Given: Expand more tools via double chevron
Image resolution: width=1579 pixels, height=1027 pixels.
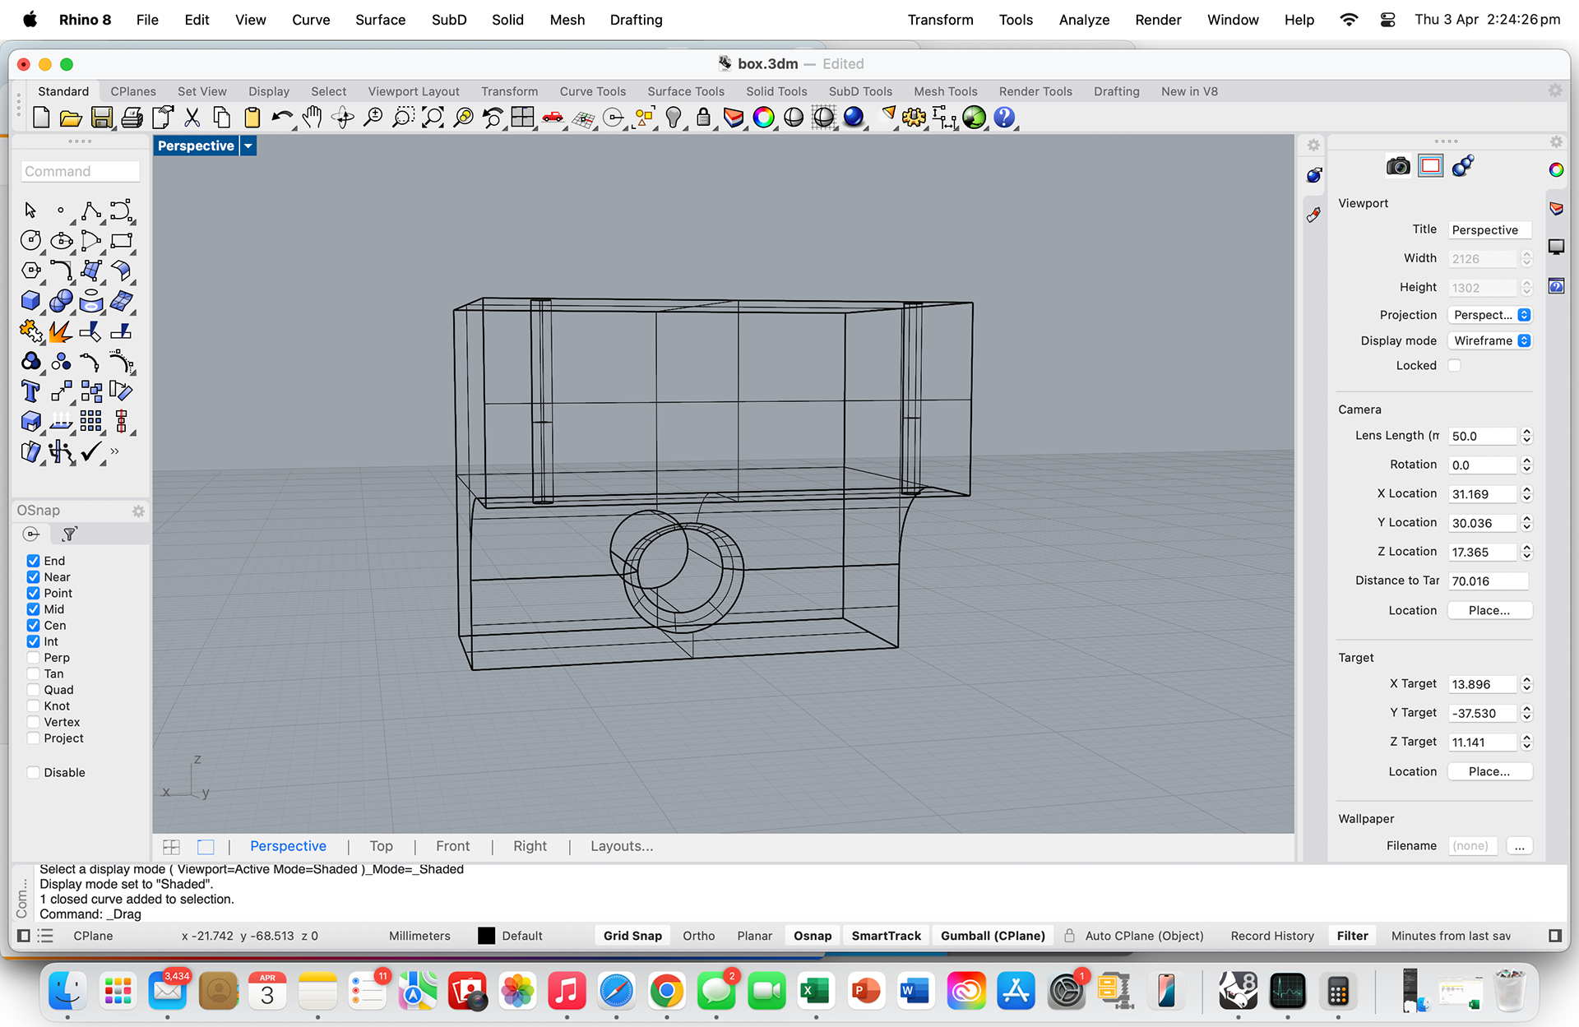Looking at the screenshot, I should click(114, 451).
